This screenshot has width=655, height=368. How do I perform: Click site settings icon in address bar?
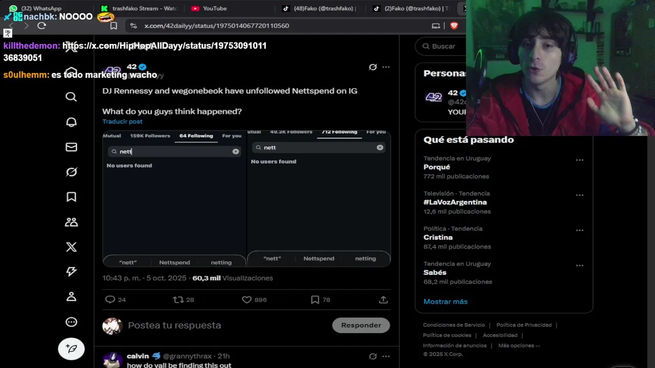(133, 26)
